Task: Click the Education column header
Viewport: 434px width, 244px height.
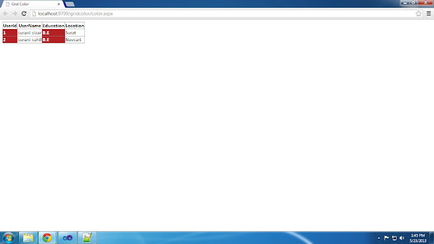Action: point(54,26)
